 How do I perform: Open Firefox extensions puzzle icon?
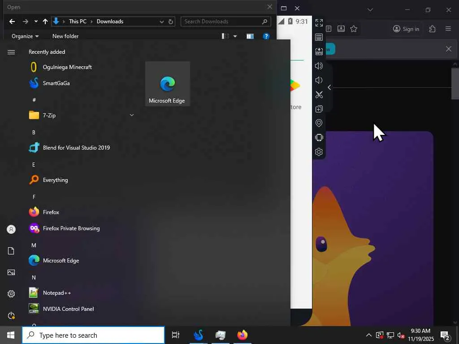pos(433,29)
